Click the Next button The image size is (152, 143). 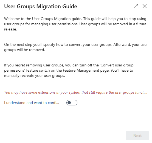point(137,136)
